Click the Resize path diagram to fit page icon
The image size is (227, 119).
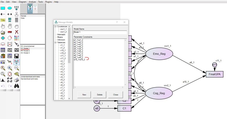pyautogui.click(x=10, y=74)
